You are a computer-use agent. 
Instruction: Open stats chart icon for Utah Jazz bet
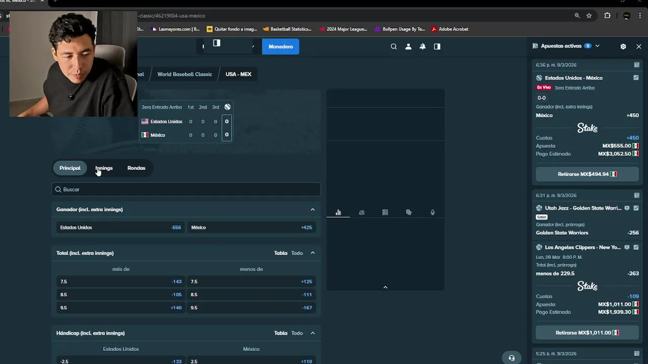point(636,208)
